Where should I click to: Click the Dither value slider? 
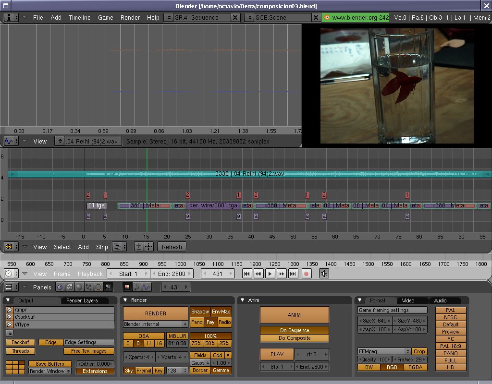pyautogui.click(x=95, y=364)
